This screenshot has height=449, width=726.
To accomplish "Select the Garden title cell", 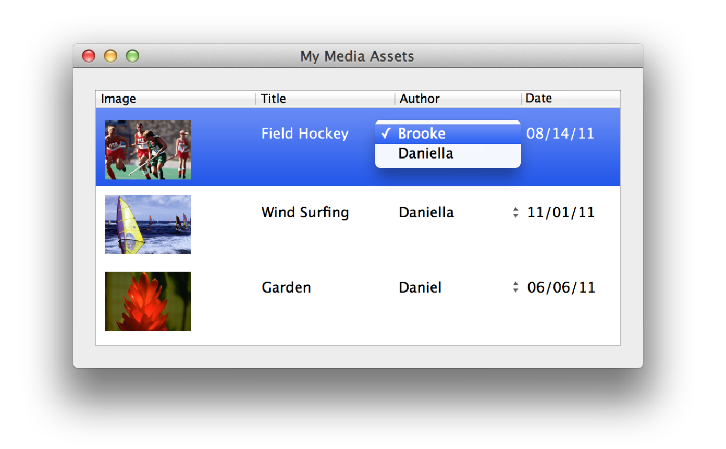I will click(286, 287).
